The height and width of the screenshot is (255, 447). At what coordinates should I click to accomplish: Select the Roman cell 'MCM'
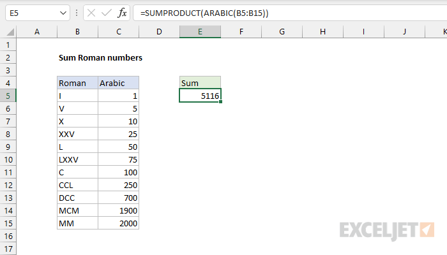tap(77, 210)
